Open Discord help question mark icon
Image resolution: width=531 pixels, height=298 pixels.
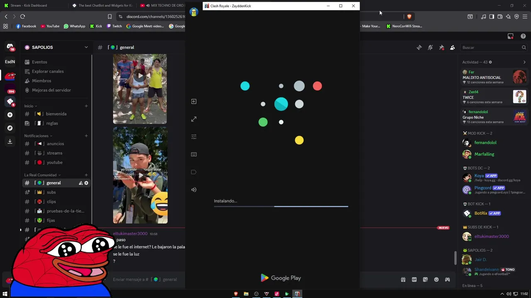[x=523, y=36]
